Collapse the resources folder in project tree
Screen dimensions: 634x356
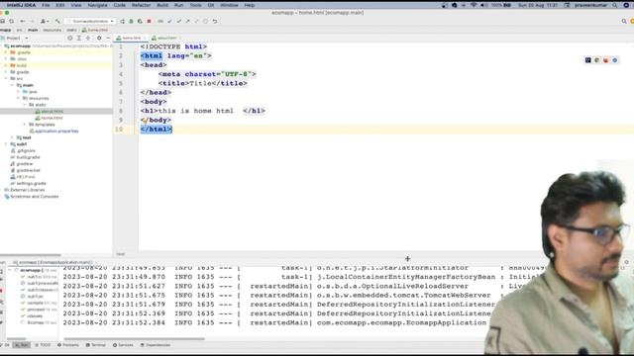(18, 98)
